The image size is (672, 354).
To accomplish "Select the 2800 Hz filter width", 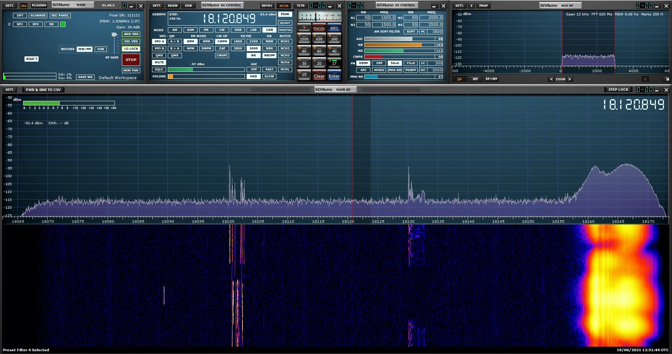I will pos(238,48).
